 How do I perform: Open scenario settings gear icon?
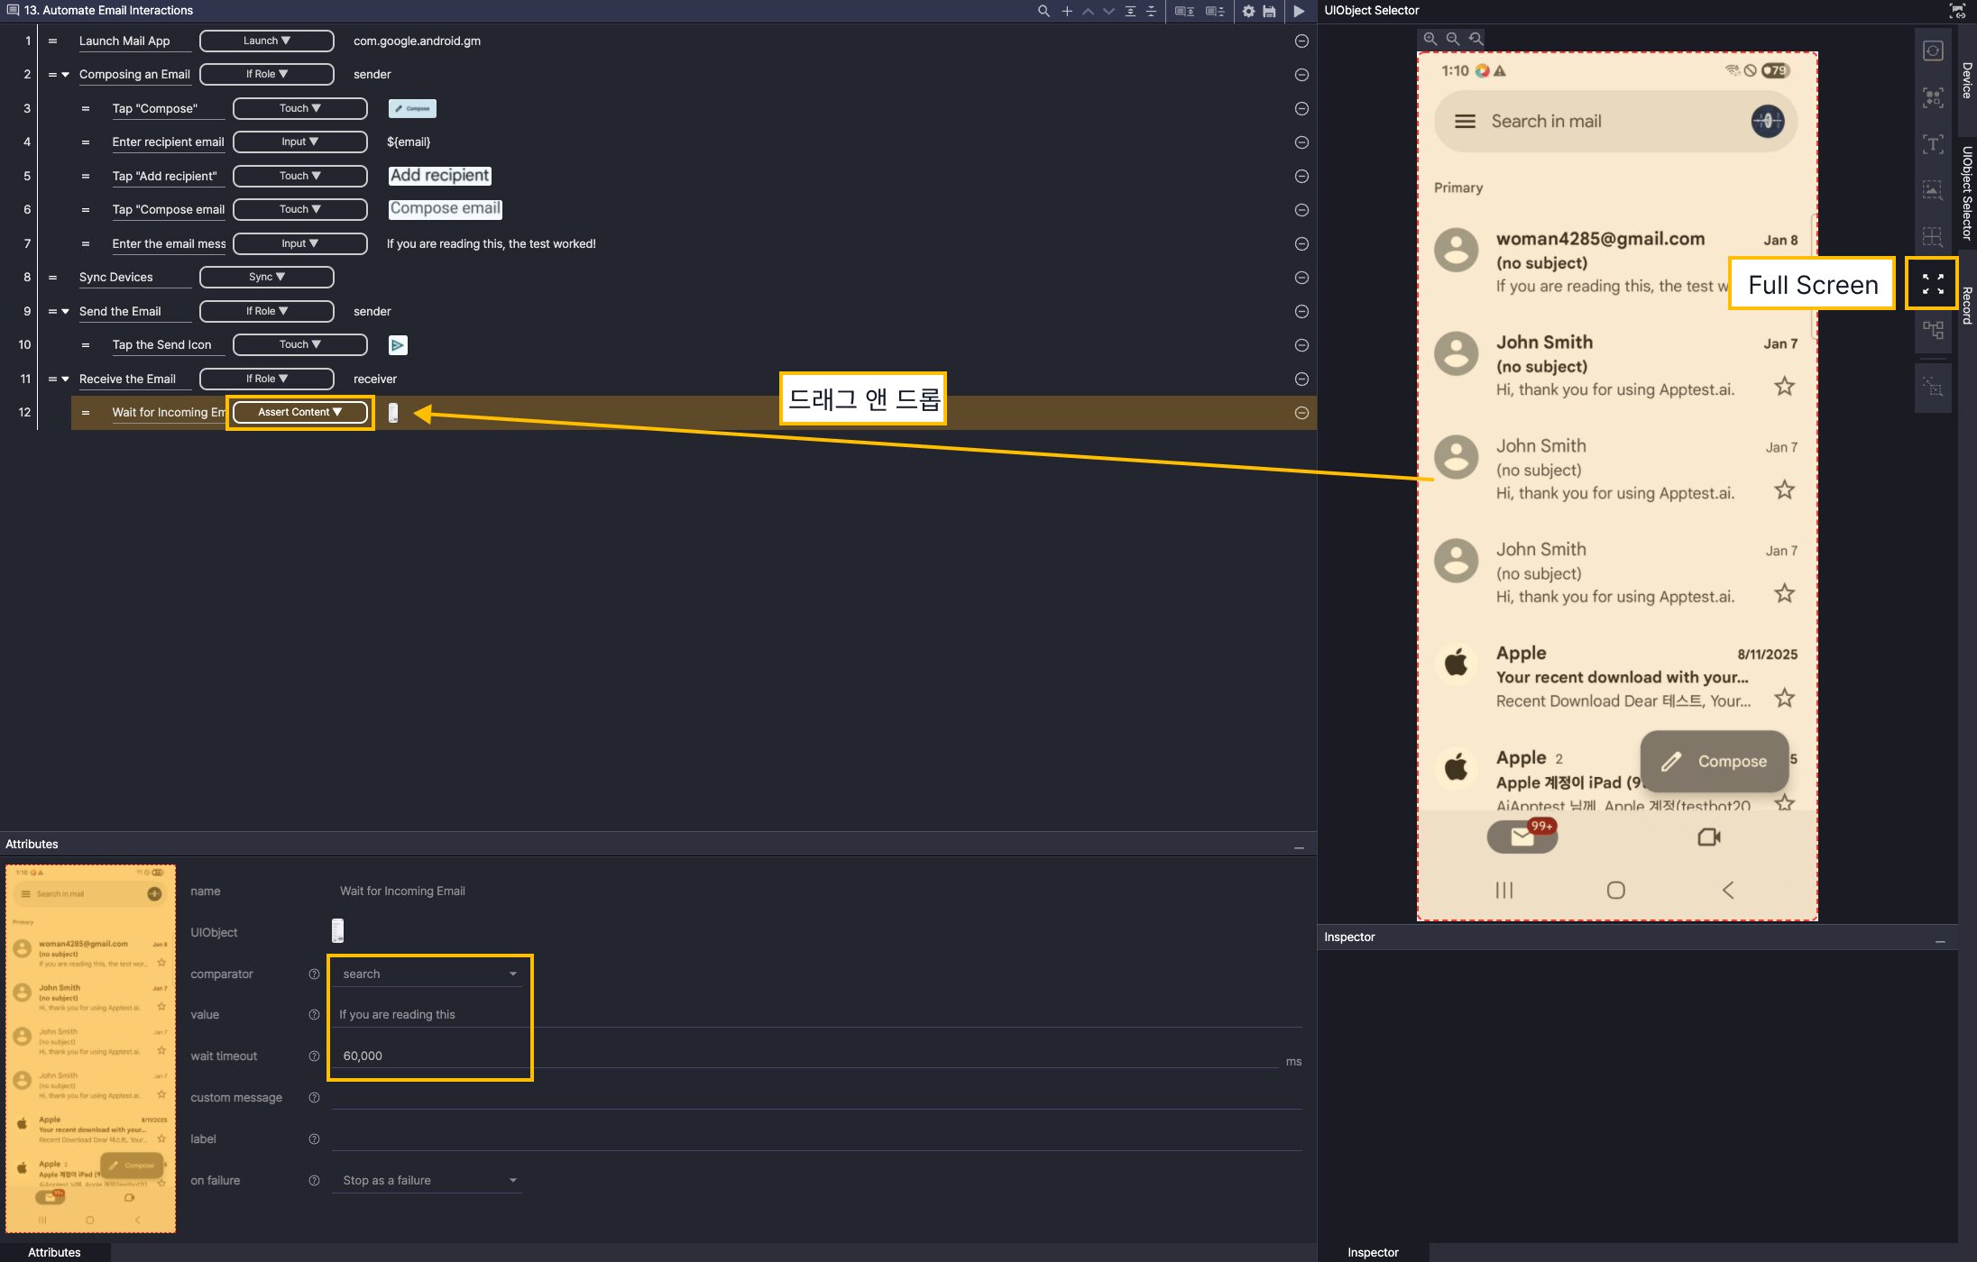pyautogui.click(x=1248, y=11)
